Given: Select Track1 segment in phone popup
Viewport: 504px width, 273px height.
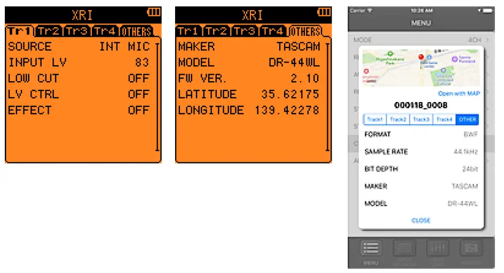Looking at the screenshot, I should pos(375,119).
